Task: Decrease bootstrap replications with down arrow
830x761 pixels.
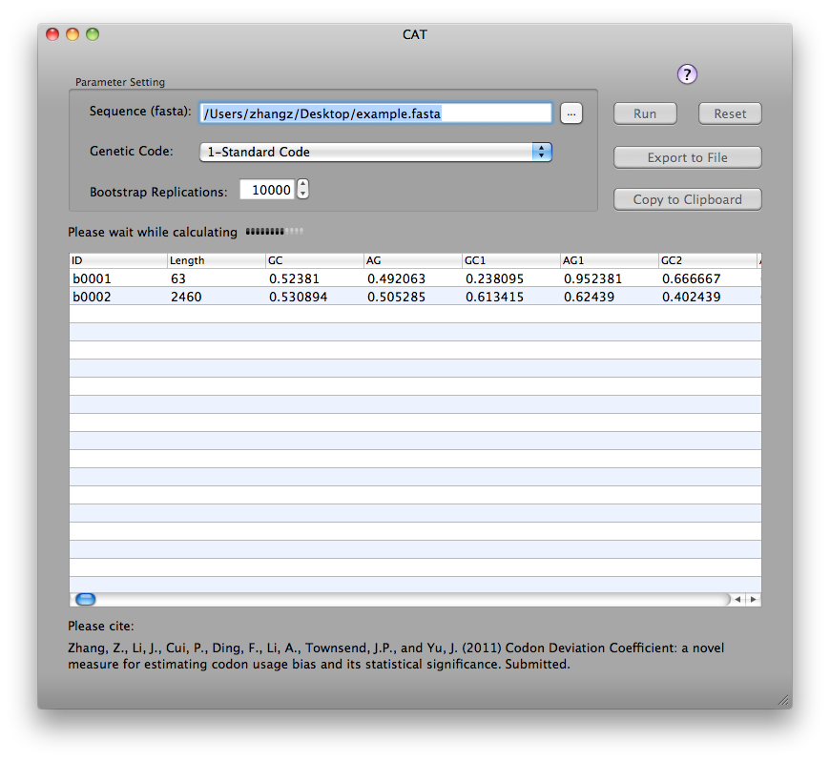Action: pos(302,195)
